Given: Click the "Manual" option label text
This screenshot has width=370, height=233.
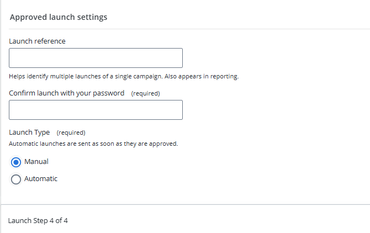Looking at the screenshot, I should point(36,162).
